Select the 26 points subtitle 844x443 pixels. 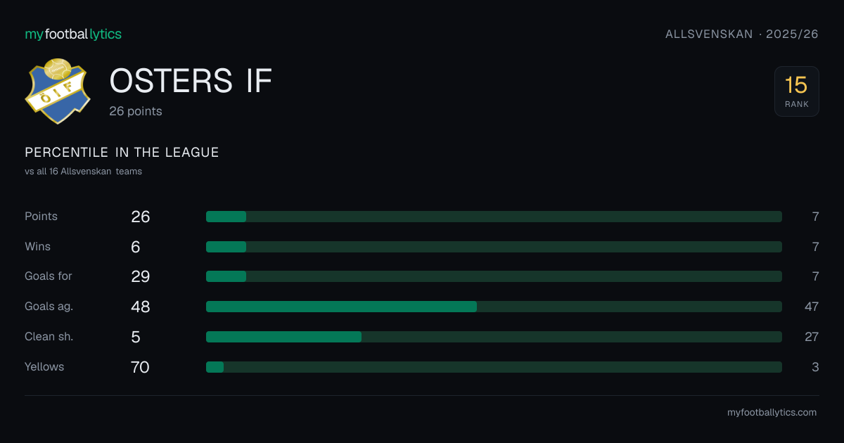point(136,111)
